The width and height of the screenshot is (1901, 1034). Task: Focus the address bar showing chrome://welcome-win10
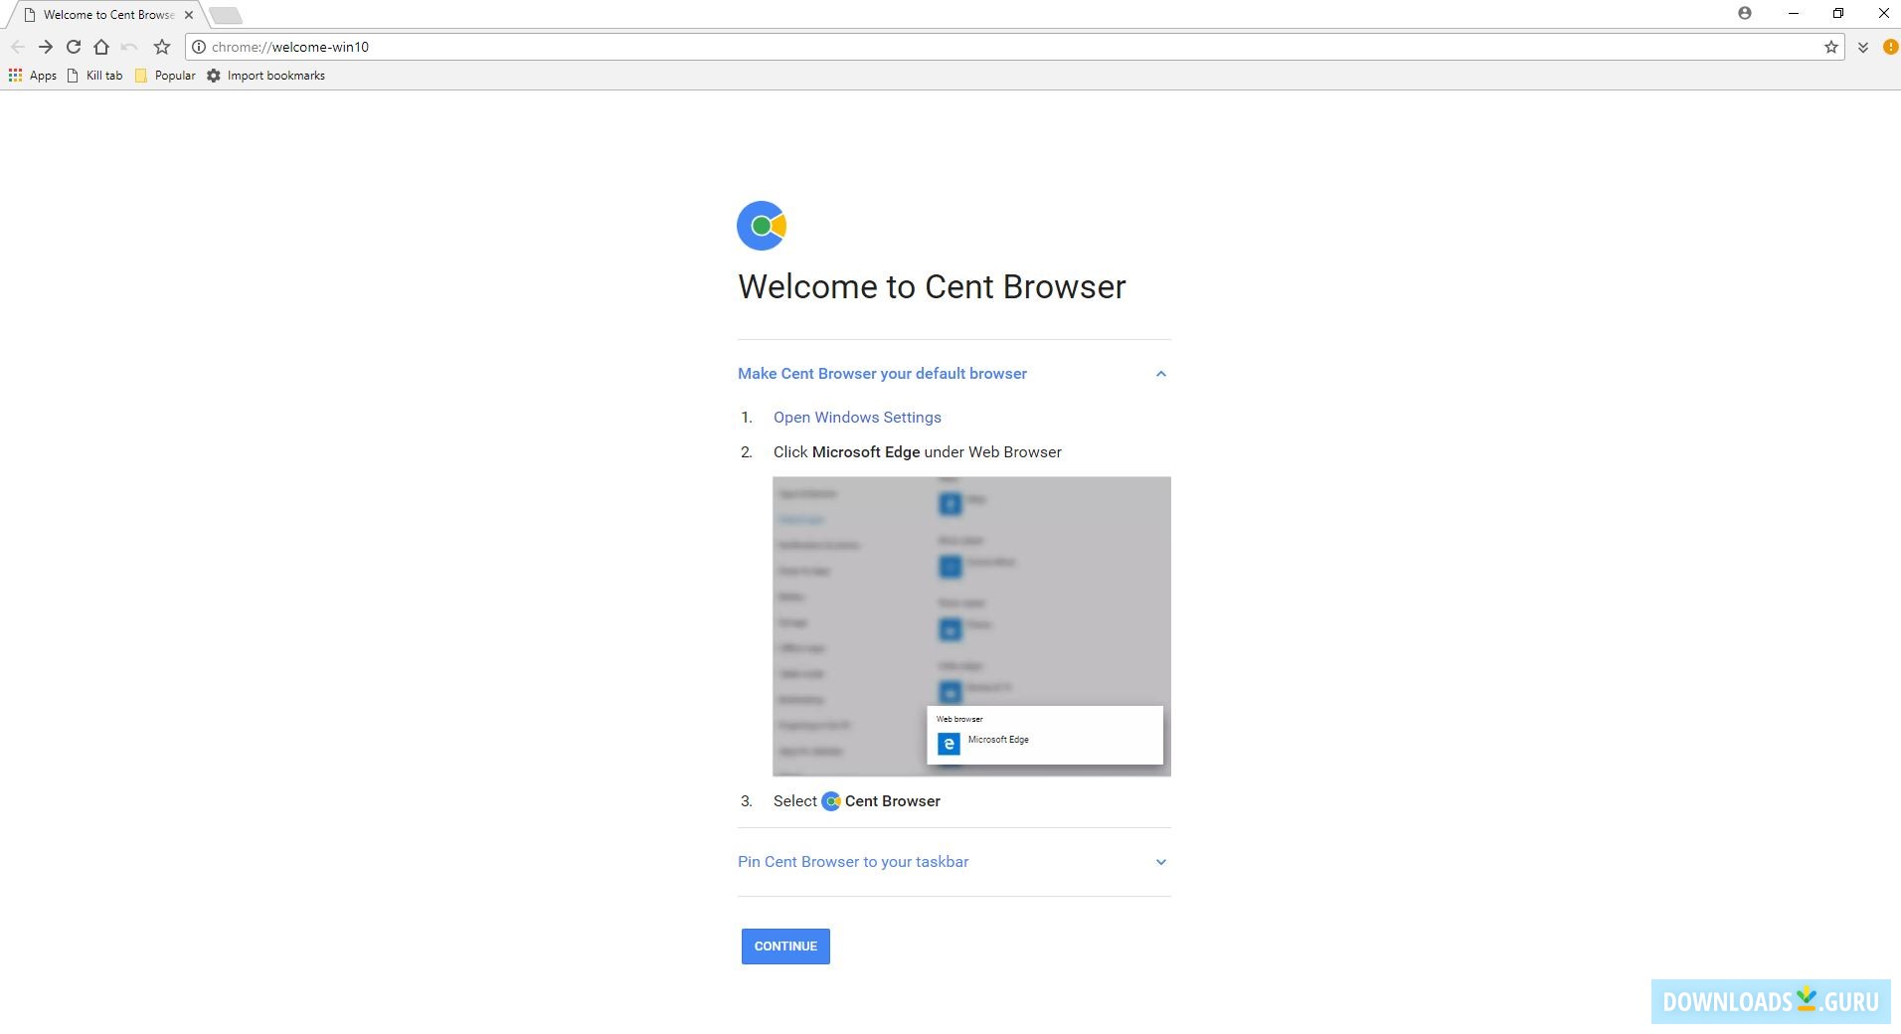[x=1014, y=47]
